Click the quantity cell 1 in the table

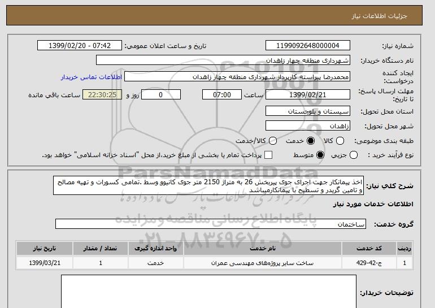pyautogui.click(x=101, y=263)
